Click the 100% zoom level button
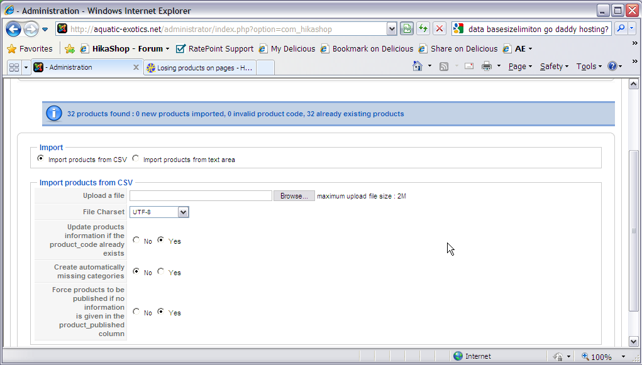Image resolution: width=642 pixels, height=365 pixels. tap(597, 357)
